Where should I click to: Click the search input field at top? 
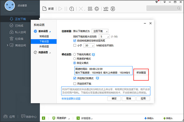[x=164, y=8]
